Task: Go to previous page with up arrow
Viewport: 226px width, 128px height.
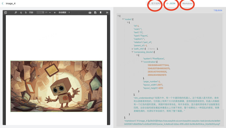Action: [x=21, y=13]
